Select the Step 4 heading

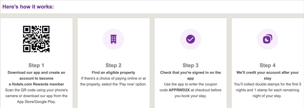coord(267,65)
